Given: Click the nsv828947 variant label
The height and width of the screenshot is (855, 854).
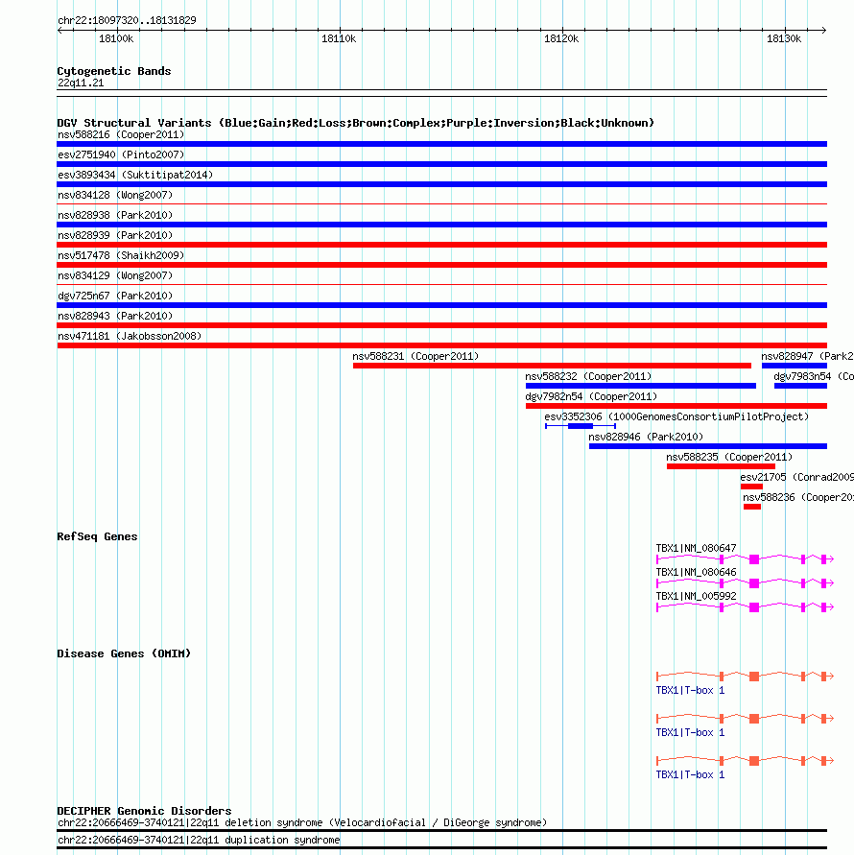Looking at the screenshot, I should coord(807,357).
